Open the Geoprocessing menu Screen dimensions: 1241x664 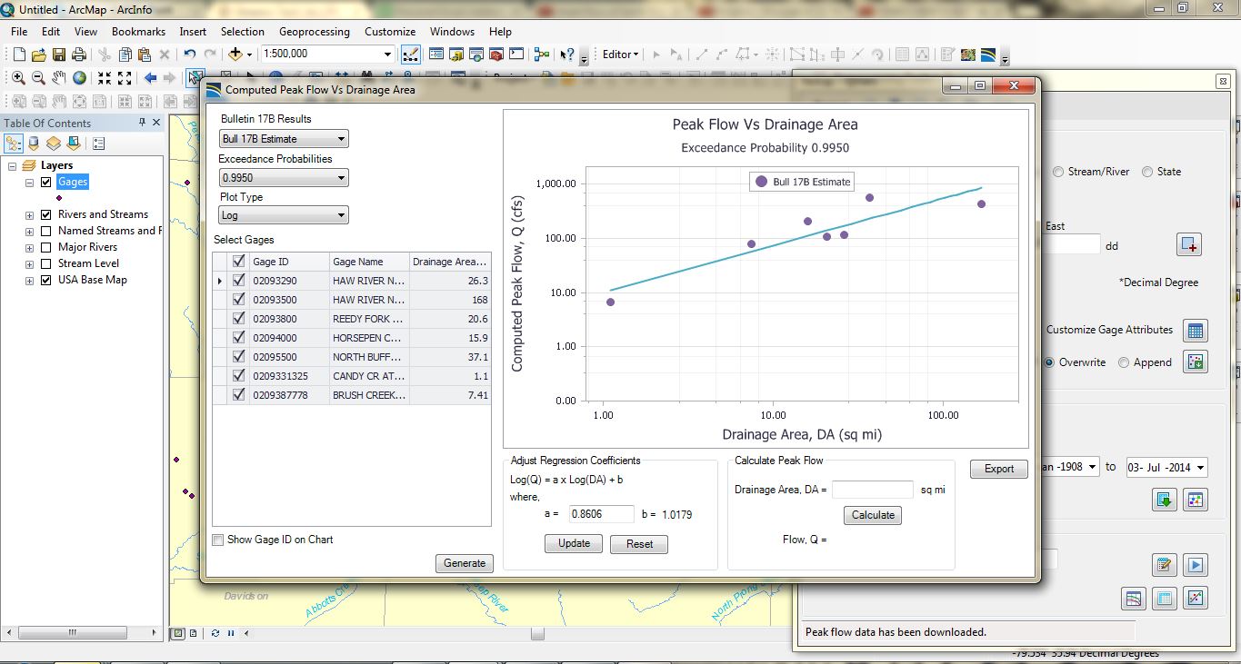[315, 31]
